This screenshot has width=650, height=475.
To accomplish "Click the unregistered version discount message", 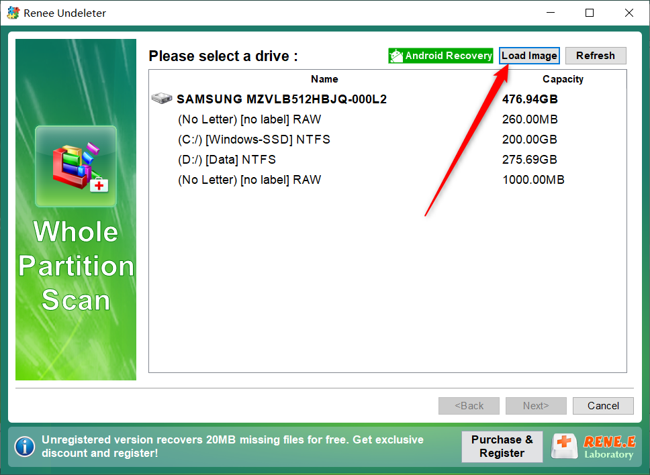I will pyautogui.click(x=232, y=446).
